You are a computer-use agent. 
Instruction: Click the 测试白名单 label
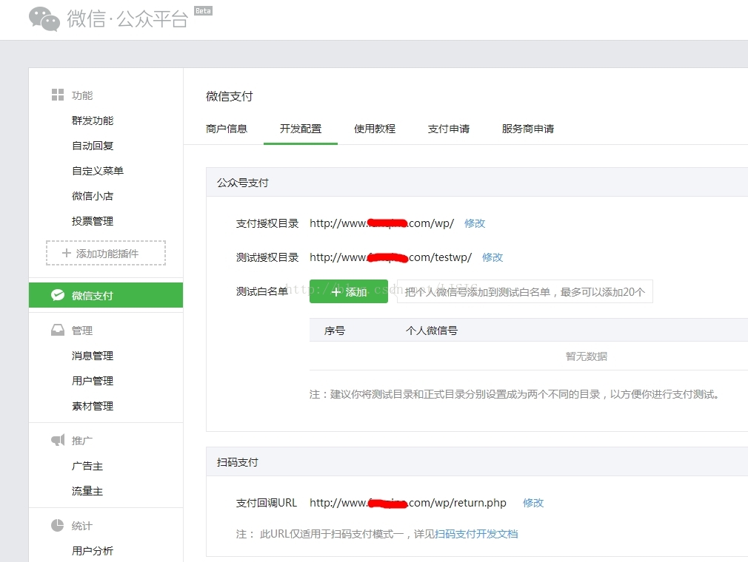pos(262,291)
